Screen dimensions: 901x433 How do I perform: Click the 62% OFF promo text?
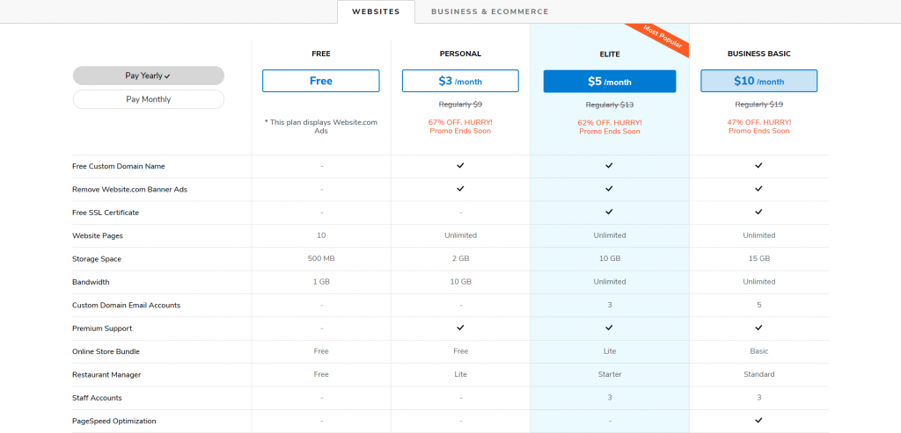(x=609, y=126)
